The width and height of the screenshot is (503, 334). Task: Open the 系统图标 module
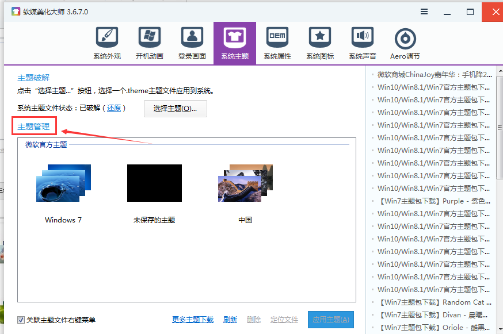click(319, 42)
